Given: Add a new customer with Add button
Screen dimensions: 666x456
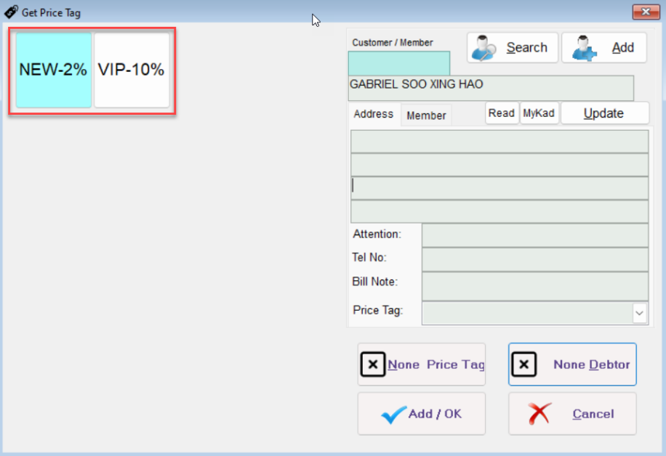Looking at the screenshot, I should pyautogui.click(x=603, y=48).
